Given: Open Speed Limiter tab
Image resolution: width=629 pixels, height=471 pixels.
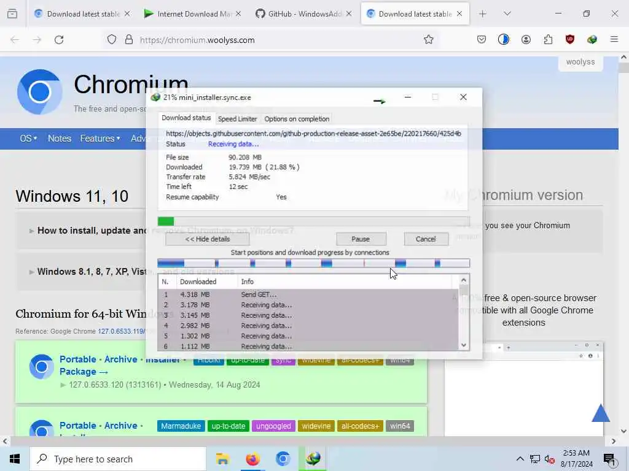Looking at the screenshot, I should click(237, 119).
